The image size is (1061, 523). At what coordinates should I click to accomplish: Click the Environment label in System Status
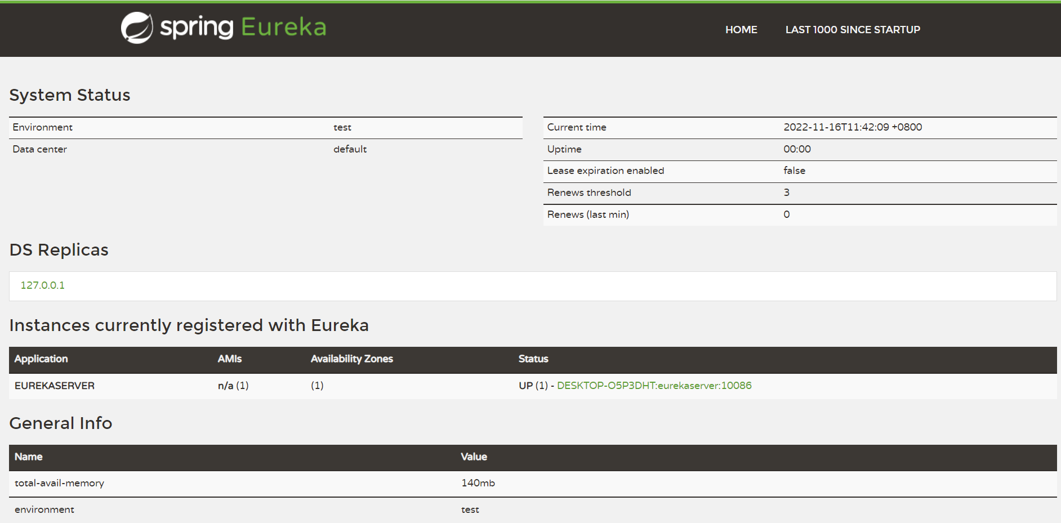pyautogui.click(x=43, y=127)
